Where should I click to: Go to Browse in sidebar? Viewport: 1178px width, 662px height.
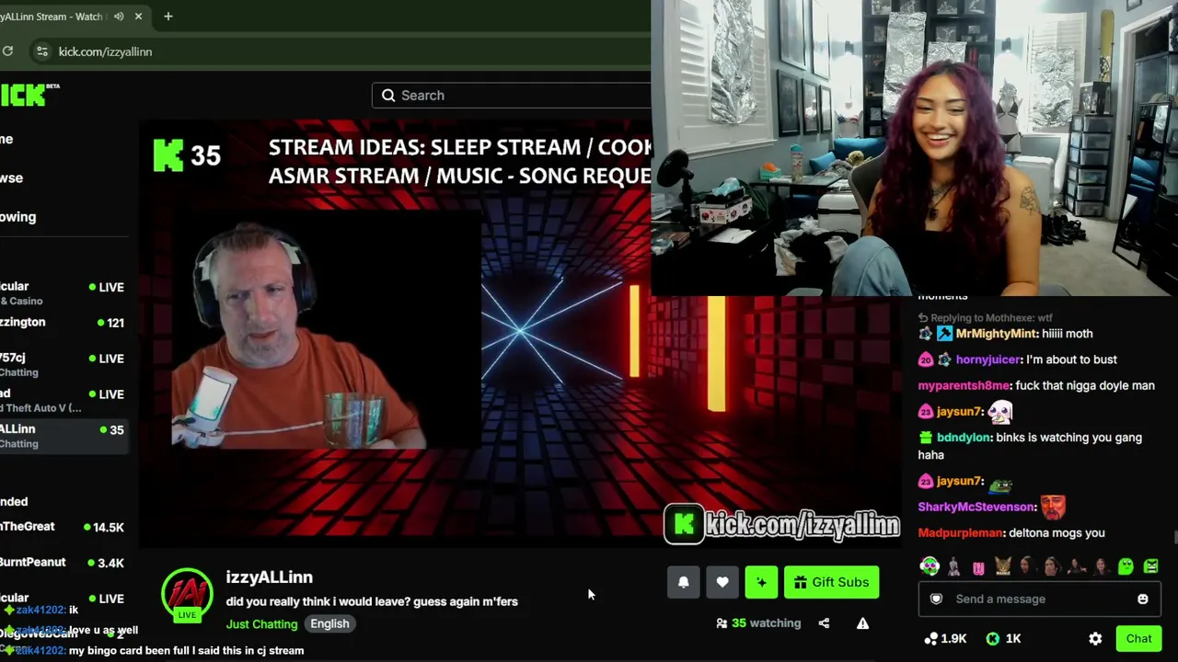[12, 178]
